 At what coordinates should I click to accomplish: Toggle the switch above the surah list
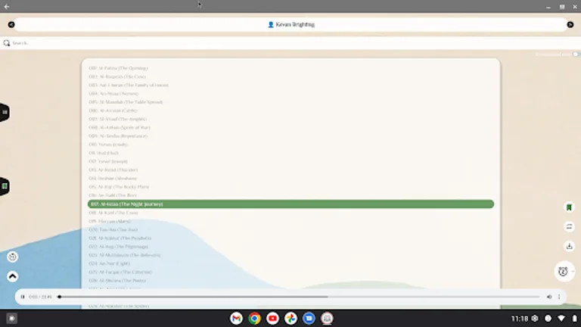575,54
